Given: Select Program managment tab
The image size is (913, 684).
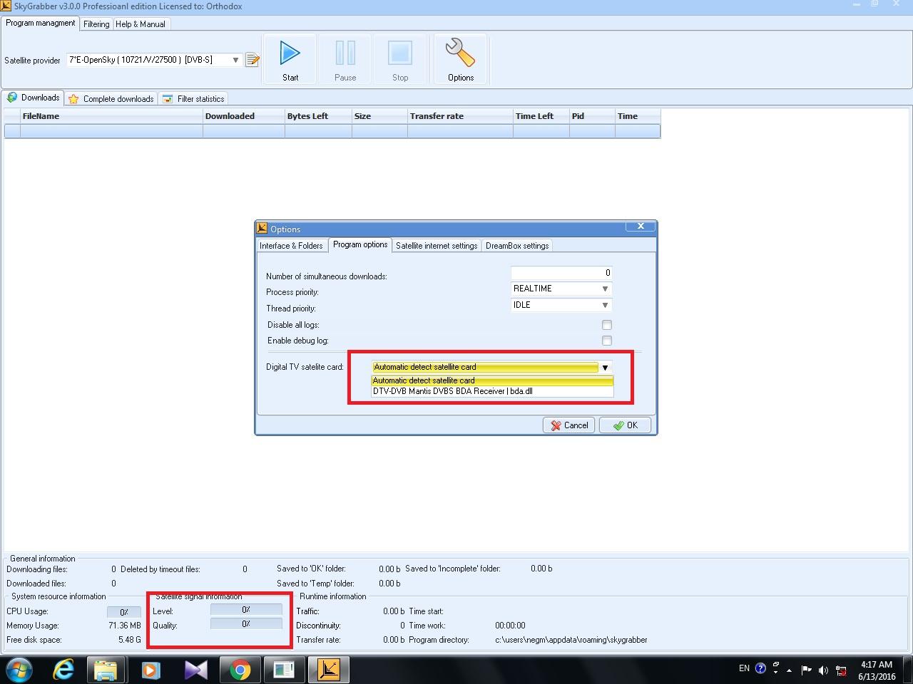Looking at the screenshot, I should pyautogui.click(x=40, y=23).
